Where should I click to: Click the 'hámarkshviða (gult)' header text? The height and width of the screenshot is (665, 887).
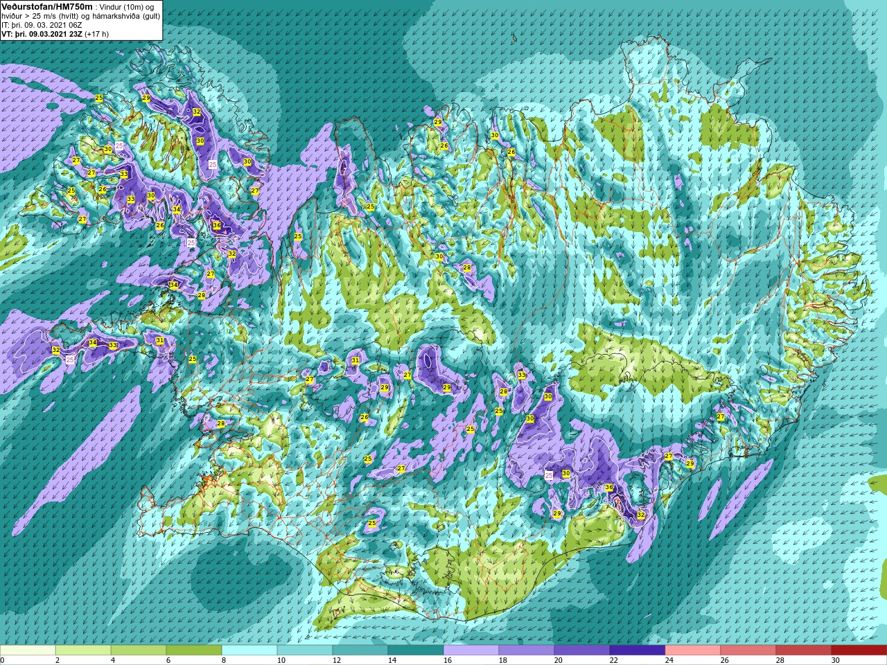coord(125,15)
